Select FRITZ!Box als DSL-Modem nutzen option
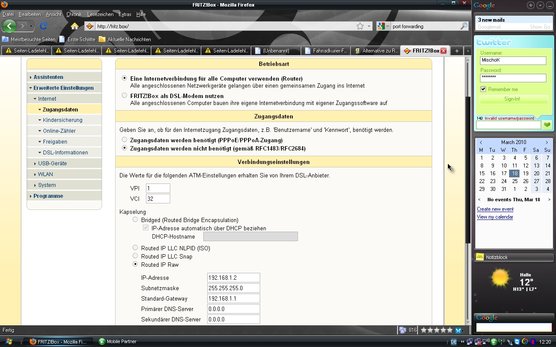 point(125,95)
